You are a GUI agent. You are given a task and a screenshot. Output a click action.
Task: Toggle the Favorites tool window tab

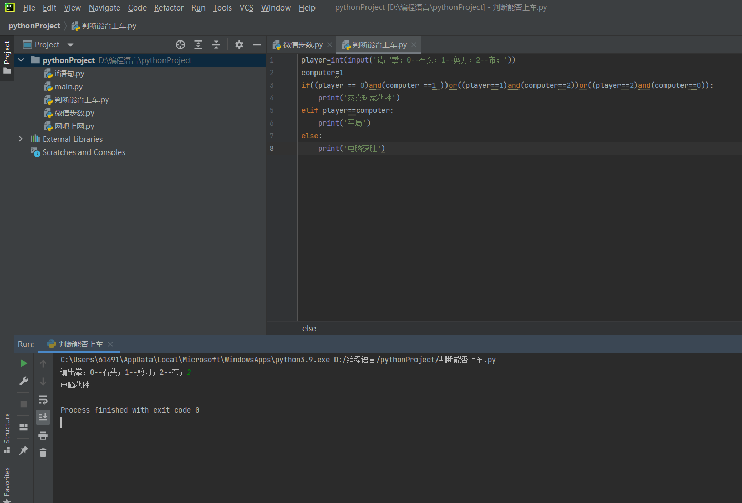pyautogui.click(x=7, y=485)
